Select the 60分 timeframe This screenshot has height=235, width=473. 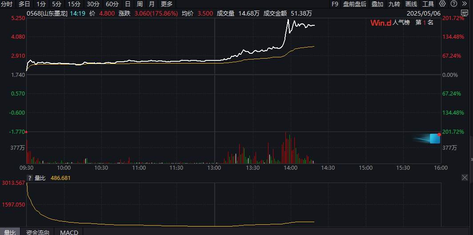(x=112, y=4)
